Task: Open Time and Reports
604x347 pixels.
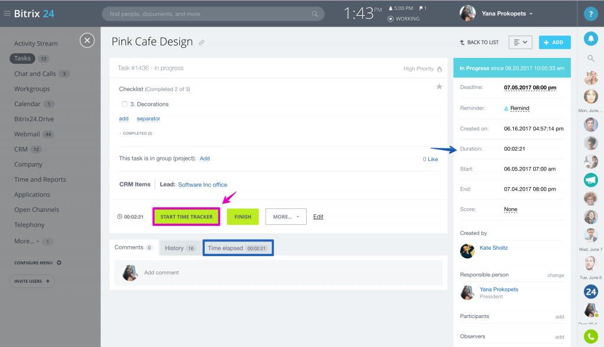Action: click(x=40, y=179)
